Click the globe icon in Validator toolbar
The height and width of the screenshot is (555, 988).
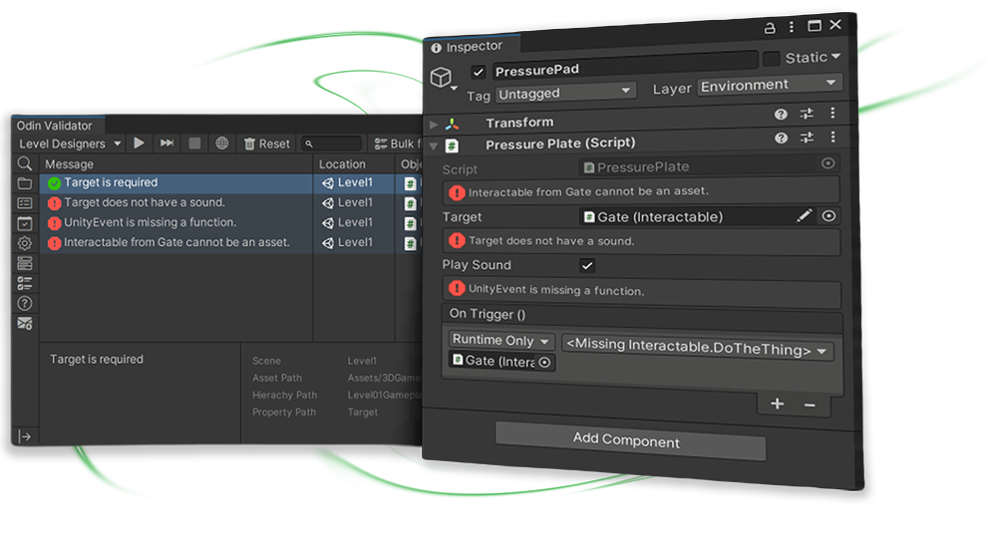221,143
